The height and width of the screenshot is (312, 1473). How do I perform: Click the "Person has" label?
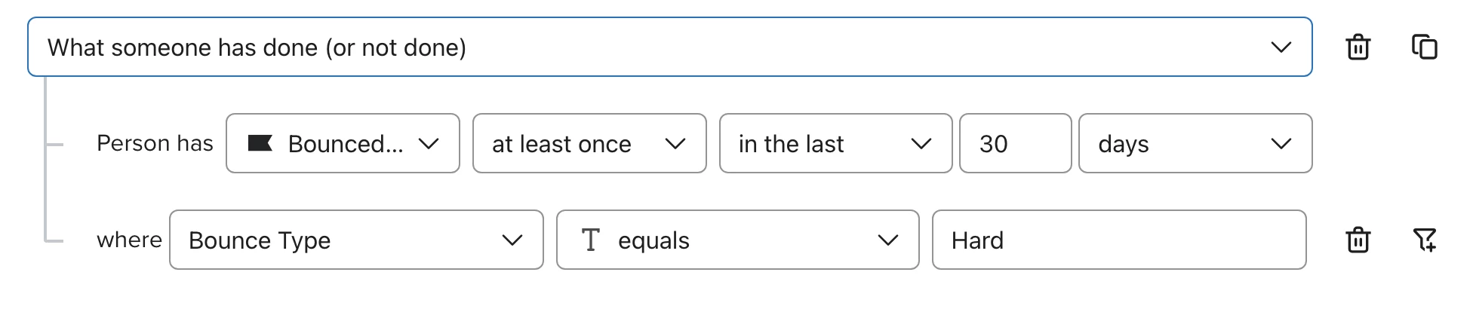(x=155, y=143)
